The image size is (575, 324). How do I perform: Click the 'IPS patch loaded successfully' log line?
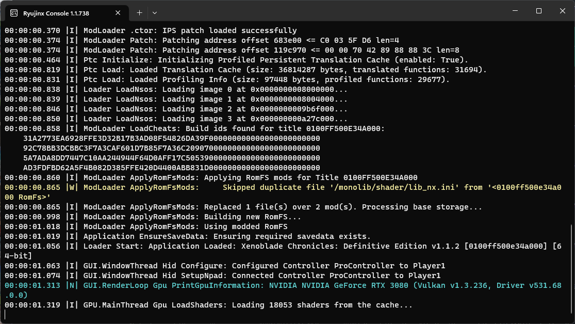tap(151, 30)
